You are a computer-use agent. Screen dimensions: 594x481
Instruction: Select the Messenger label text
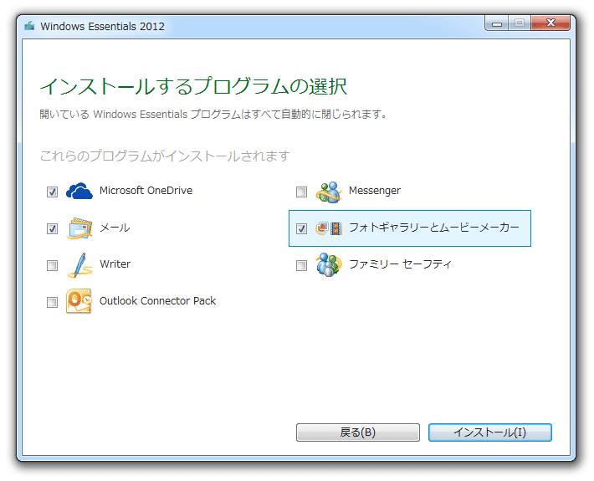(x=375, y=191)
